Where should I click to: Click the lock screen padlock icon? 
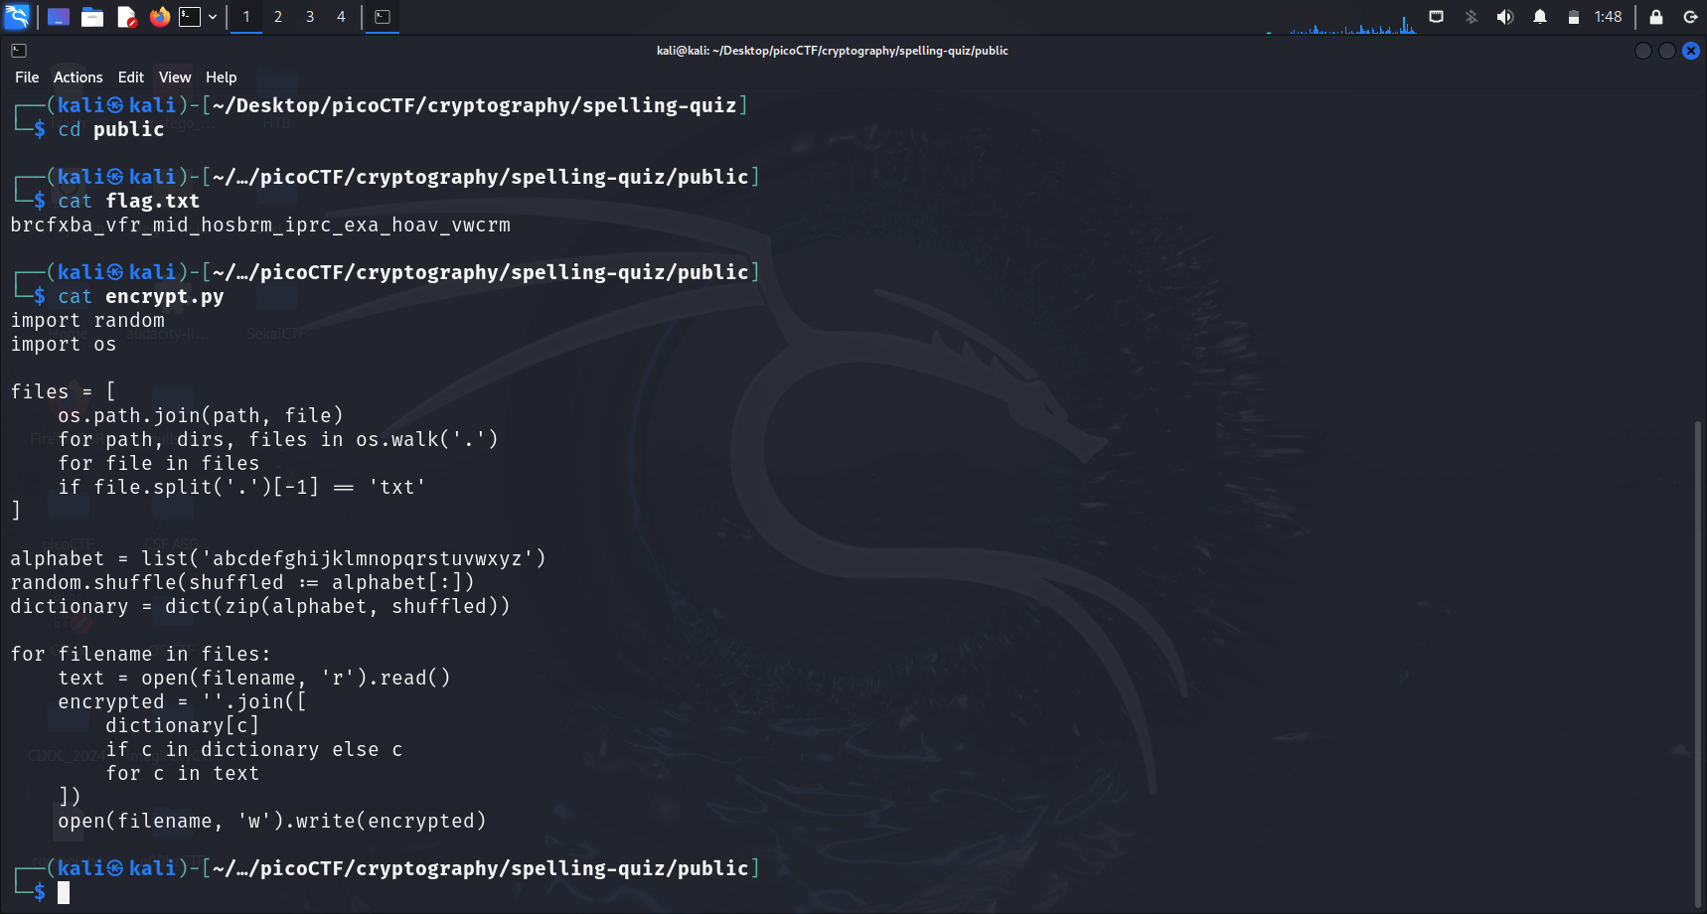pos(1656,17)
